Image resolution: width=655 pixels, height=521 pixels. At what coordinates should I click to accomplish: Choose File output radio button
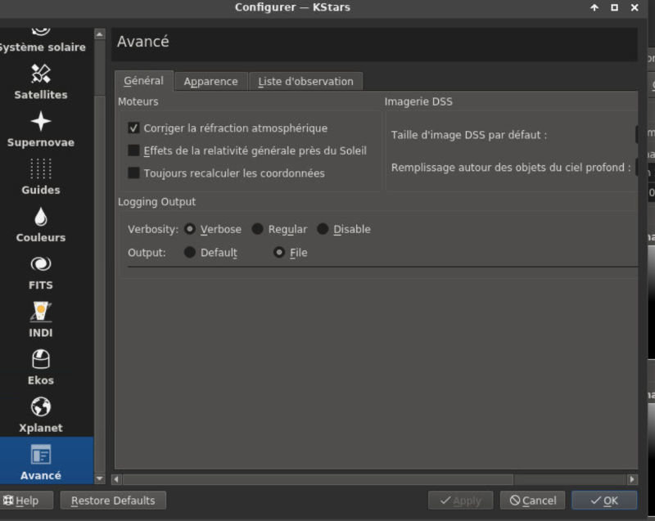(x=279, y=253)
